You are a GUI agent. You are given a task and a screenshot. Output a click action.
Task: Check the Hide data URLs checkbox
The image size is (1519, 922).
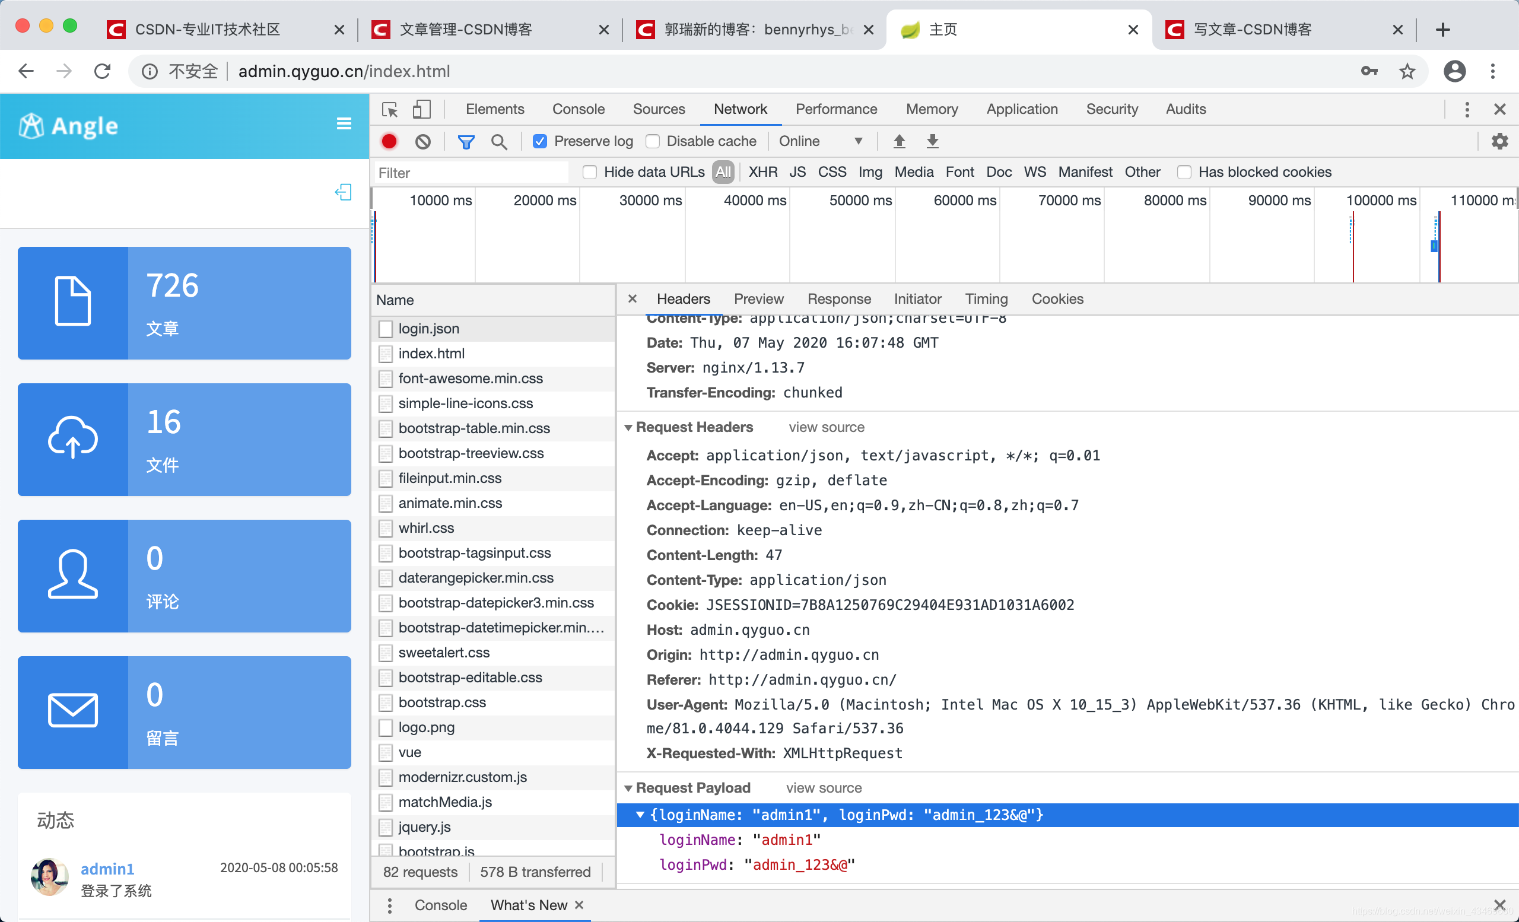590,172
